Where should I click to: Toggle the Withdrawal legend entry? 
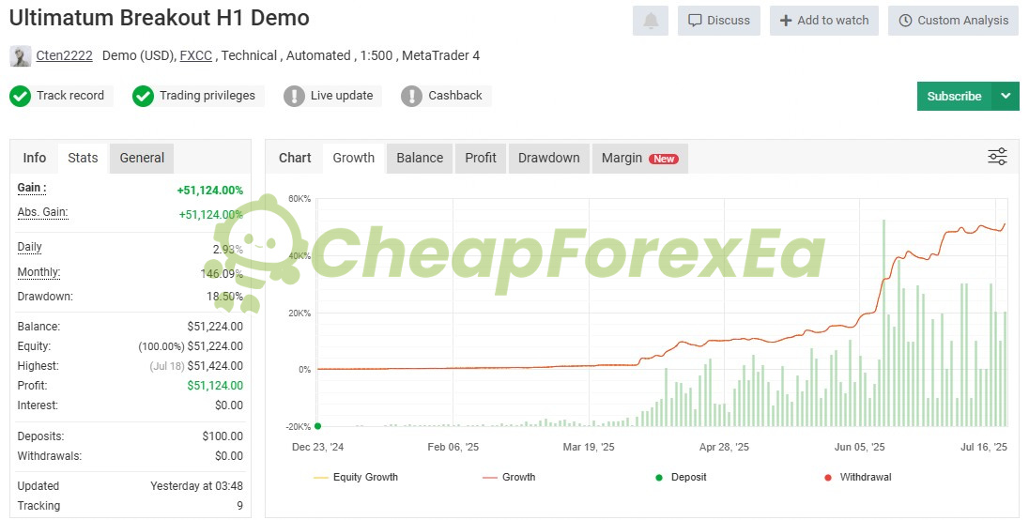point(858,478)
